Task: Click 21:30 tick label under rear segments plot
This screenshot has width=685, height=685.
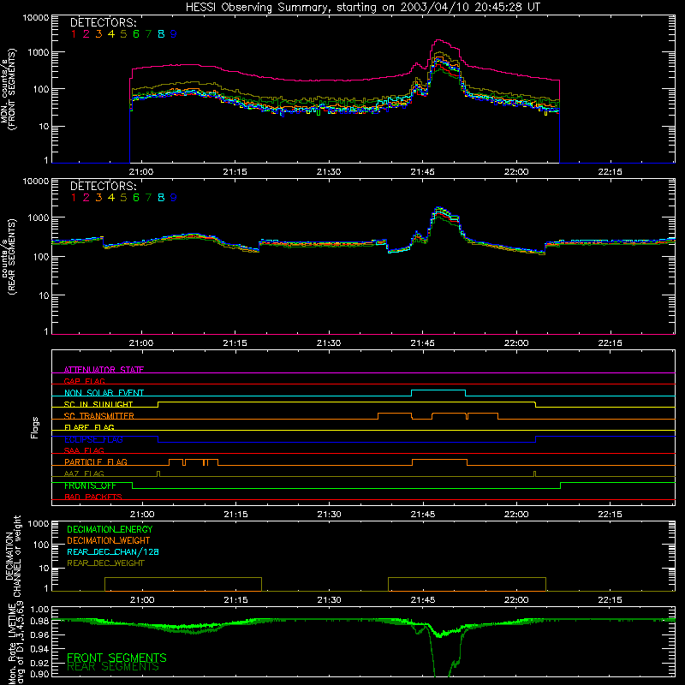Action: pyautogui.click(x=329, y=343)
